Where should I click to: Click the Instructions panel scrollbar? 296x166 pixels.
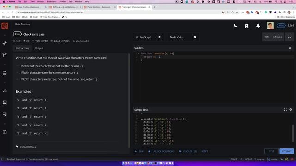coord(129,101)
